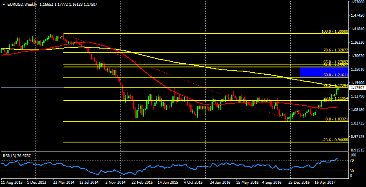Click the 78.6 - 1.32072 Fibonacci label

pos(335,50)
